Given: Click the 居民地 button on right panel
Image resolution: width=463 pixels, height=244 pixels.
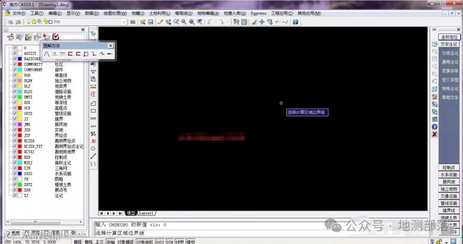Looking at the screenshot, I should pyautogui.click(x=449, y=182).
